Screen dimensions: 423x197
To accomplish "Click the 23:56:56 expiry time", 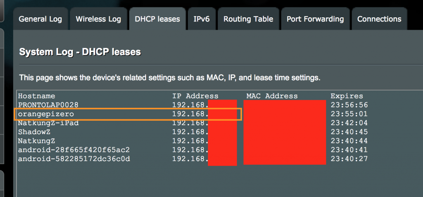I will (x=349, y=105).
